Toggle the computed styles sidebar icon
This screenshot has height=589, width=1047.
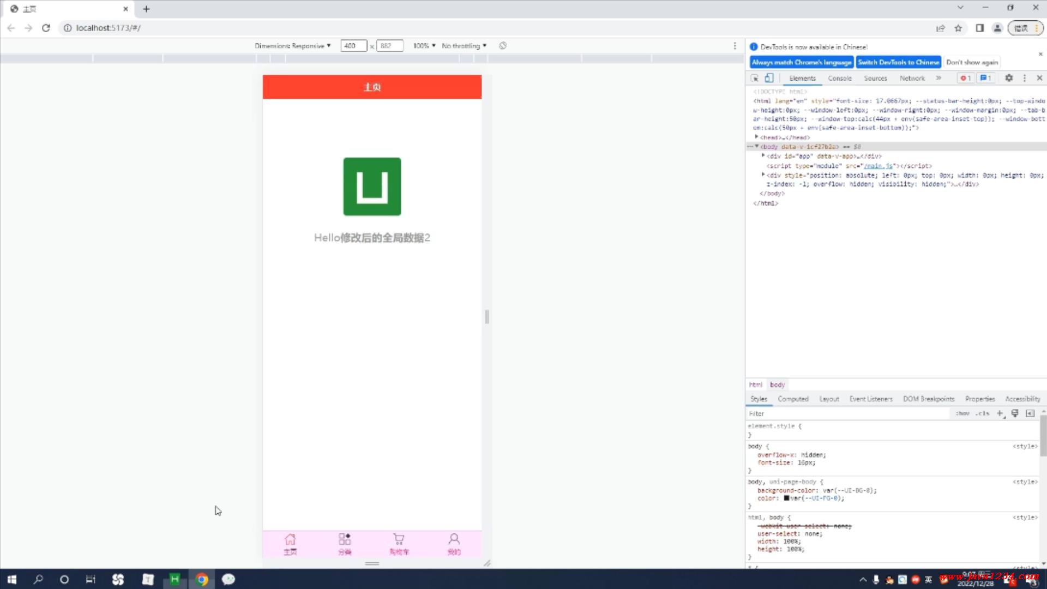(x=1030, y=413)
